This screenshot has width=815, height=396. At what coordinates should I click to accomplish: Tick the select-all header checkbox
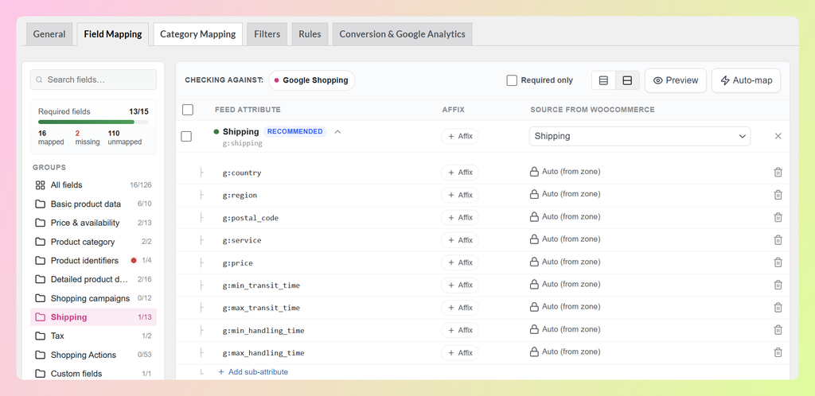click(x=188, y=110)
